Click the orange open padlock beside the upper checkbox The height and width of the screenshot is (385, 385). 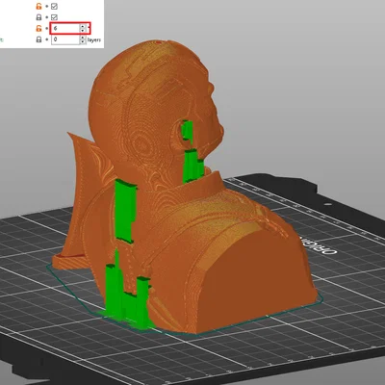tap(38, 7)
